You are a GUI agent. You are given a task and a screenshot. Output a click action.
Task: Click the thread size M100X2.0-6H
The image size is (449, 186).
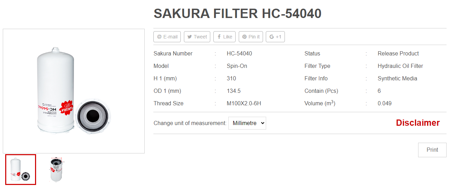click(x=244, y=104)
